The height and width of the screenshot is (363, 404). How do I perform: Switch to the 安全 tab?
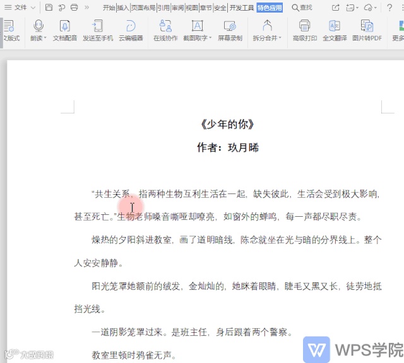[x=220, y=8]
